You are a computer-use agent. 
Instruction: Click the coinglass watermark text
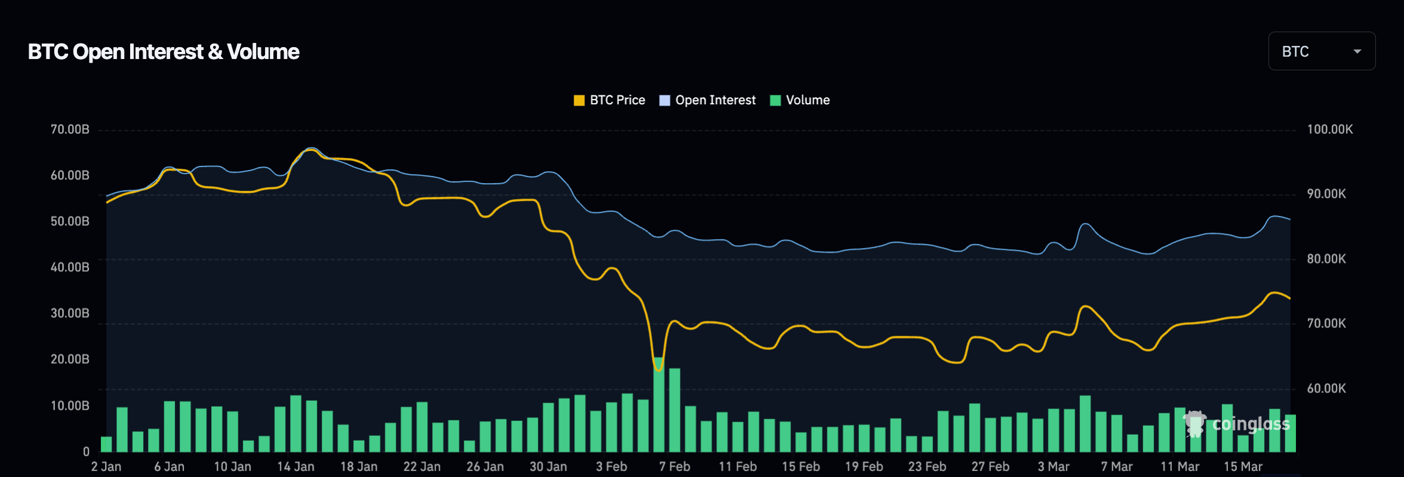(x=1251, y=424)
